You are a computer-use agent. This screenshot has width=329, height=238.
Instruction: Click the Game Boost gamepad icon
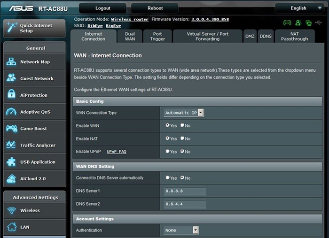(12, 128)
